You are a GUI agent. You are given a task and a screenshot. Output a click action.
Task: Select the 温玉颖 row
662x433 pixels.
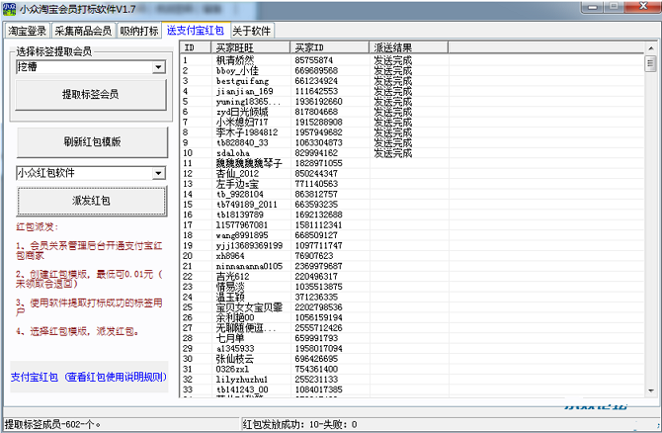pyautogui.click(x=412, y=297)
